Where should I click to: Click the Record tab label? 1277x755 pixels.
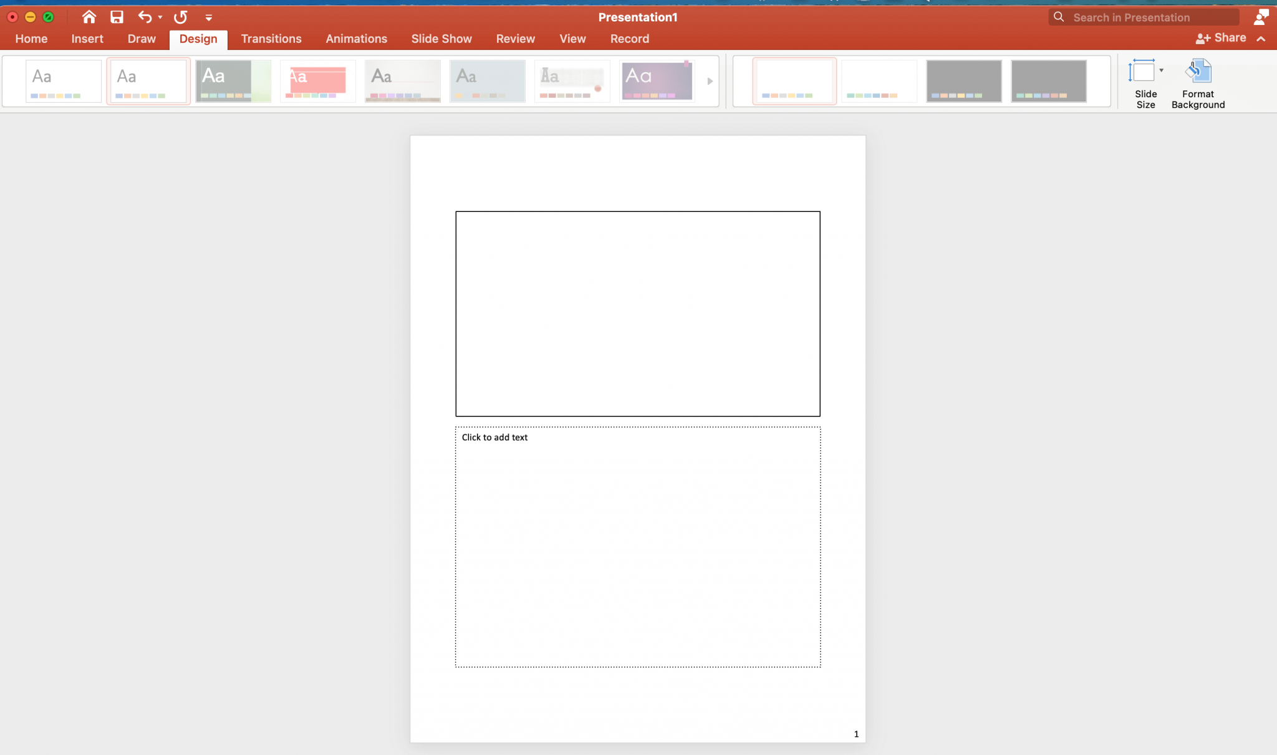[x=629, y=38]
